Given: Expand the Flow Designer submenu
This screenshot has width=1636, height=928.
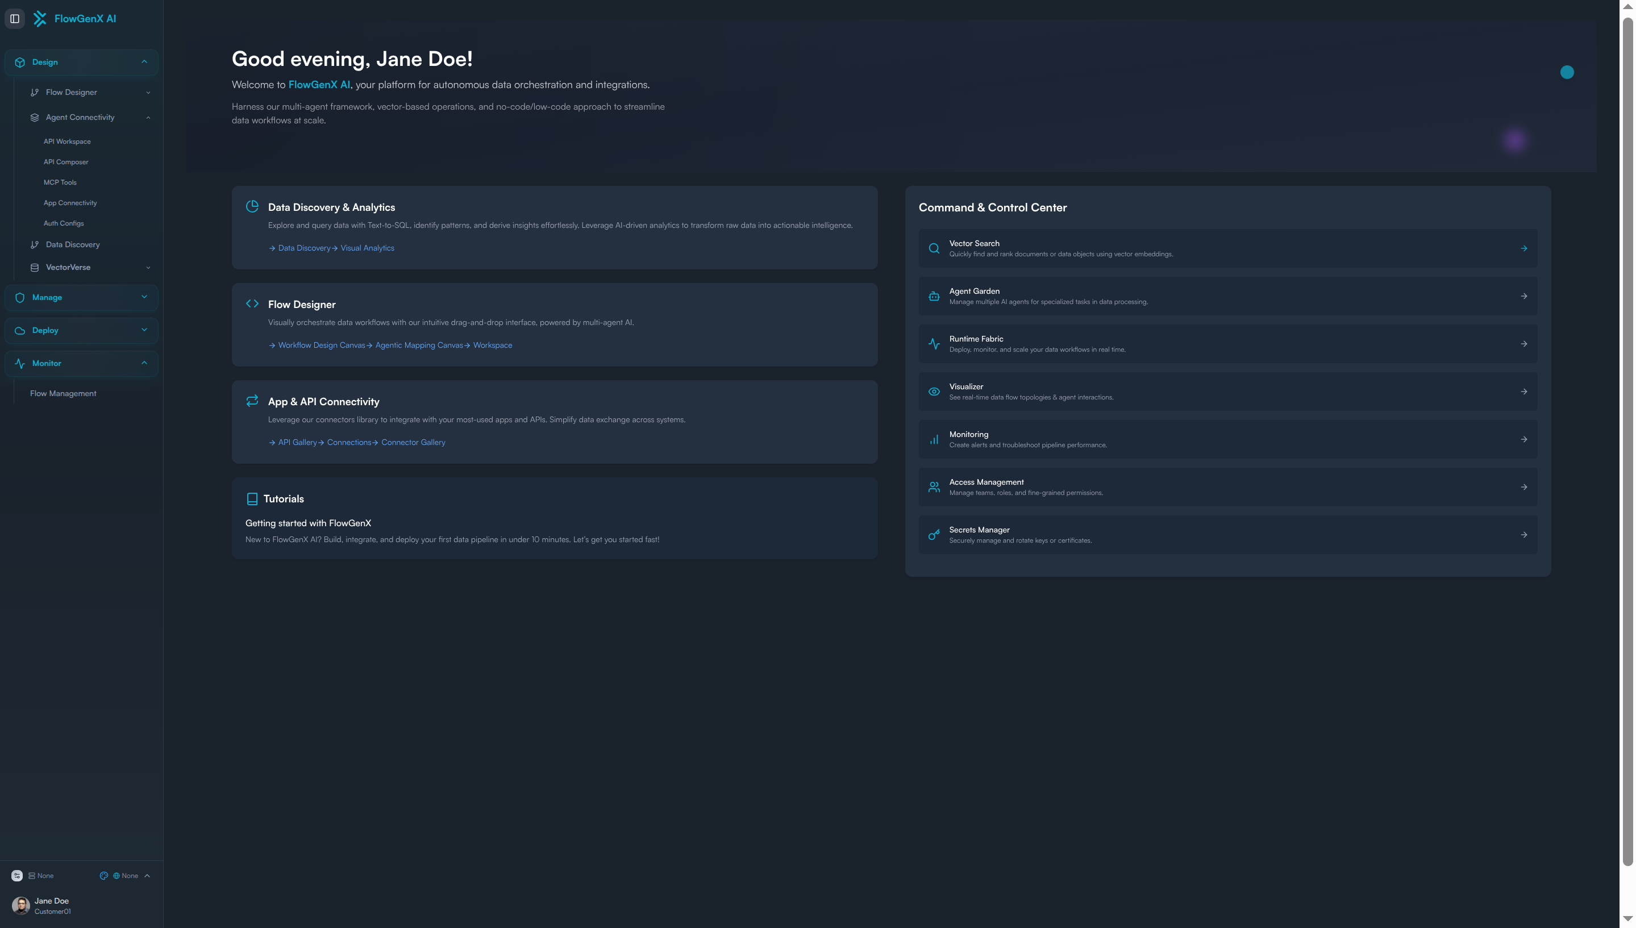Looking at the screenshot, I should [x=148, y=93].
